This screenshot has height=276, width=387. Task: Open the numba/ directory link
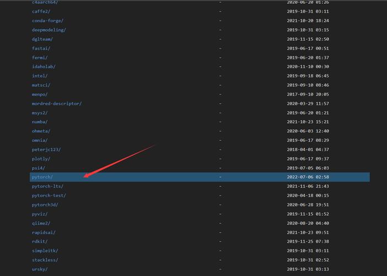click(x=40, y=122)
